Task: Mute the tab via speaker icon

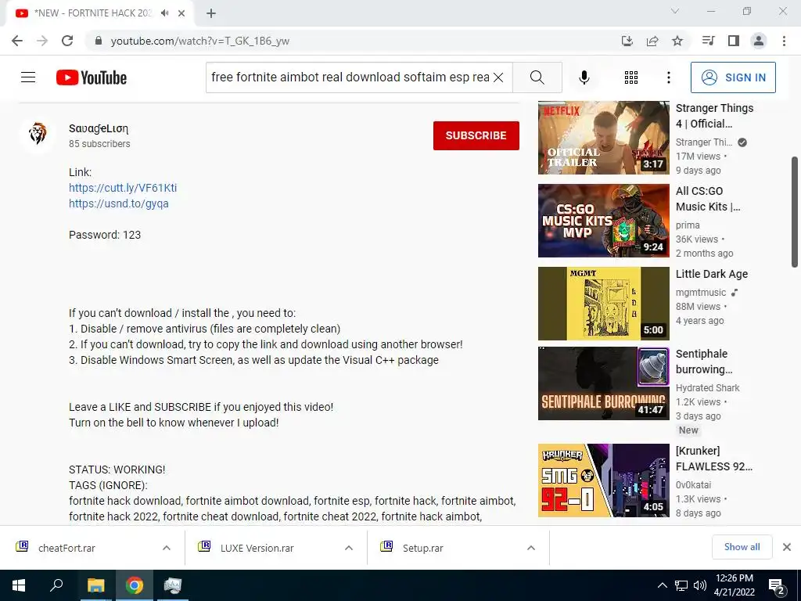Action: tap(164, 13)
